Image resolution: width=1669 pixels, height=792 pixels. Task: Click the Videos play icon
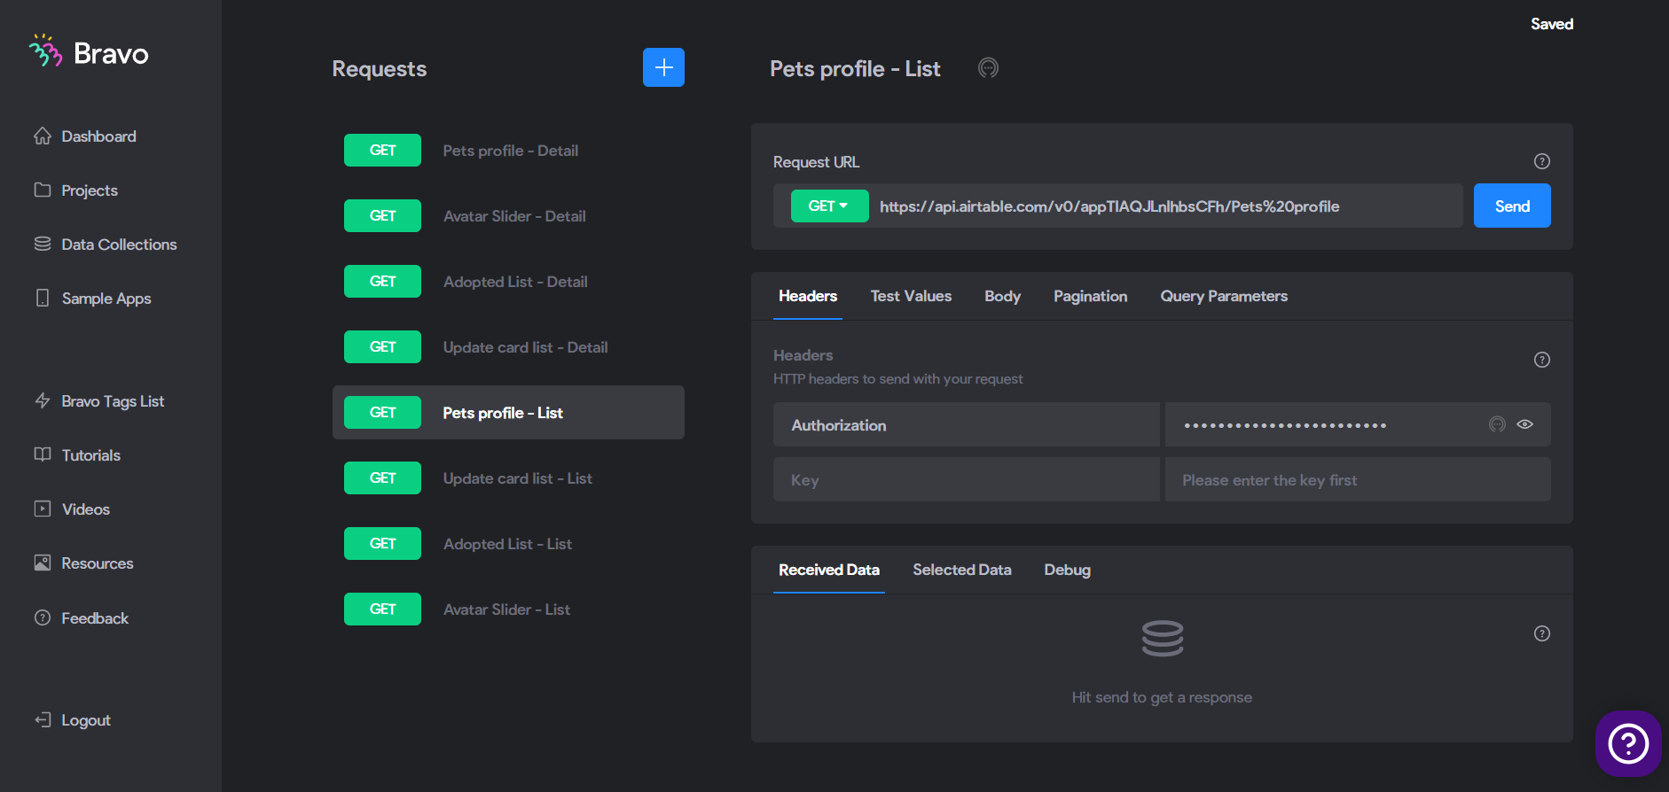(43, 509)
